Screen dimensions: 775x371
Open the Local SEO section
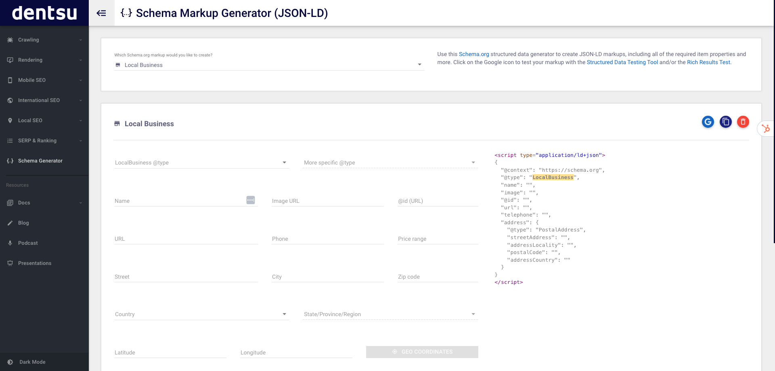tap(30, 120)
